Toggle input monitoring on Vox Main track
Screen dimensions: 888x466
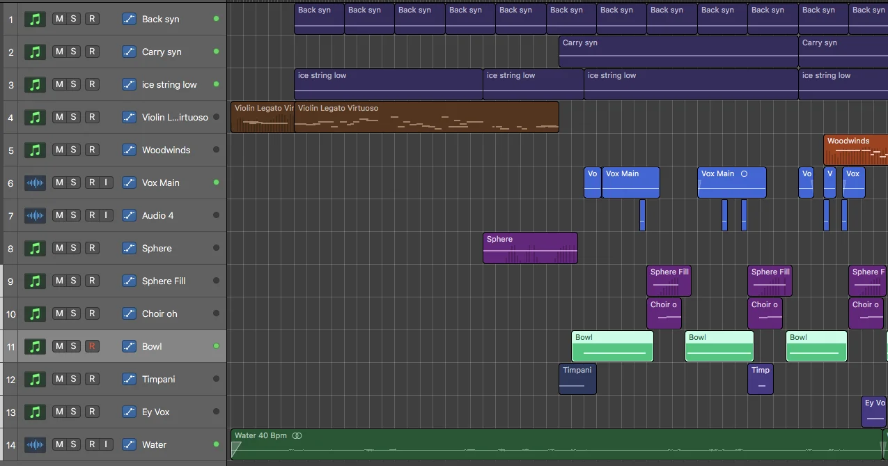tap(106, 182)
